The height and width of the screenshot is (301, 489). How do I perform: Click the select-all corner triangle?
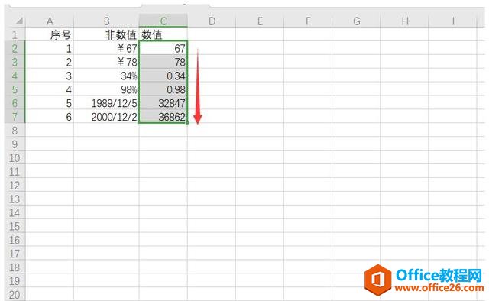[x=19, y=21]
